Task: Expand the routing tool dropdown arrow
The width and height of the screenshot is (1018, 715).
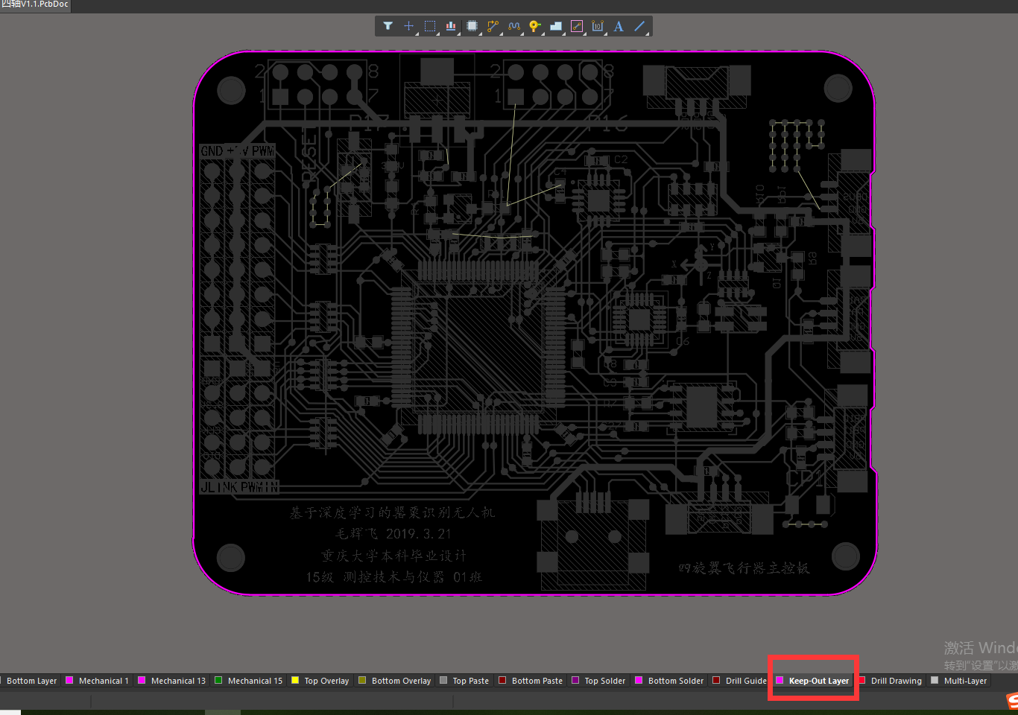Action: pyautogui.click(x=500, y=34)
